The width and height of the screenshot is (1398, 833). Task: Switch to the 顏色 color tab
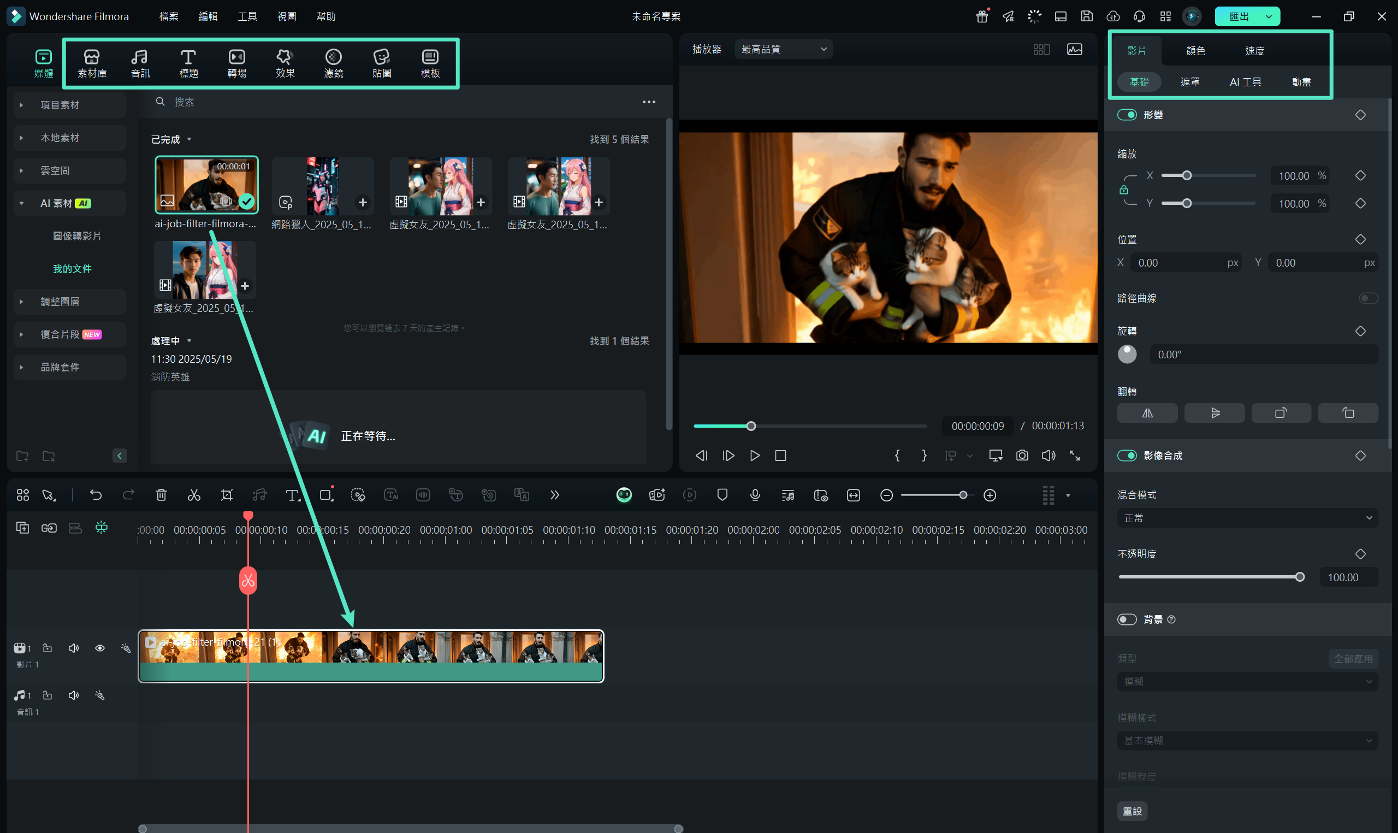pyautogui.click(x=1195, y=50)
